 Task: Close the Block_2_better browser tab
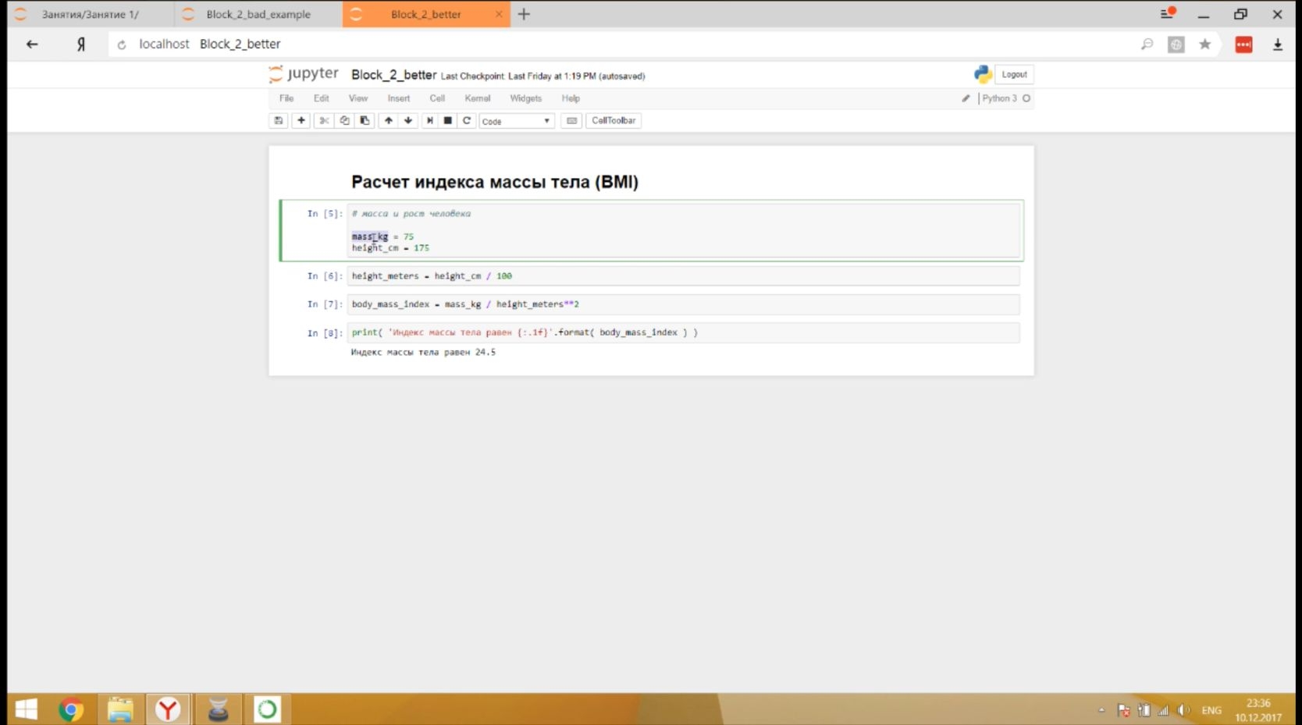(499, 14)
